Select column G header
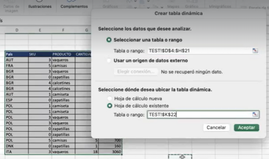The image size is (269, 159). coord(86,30)
